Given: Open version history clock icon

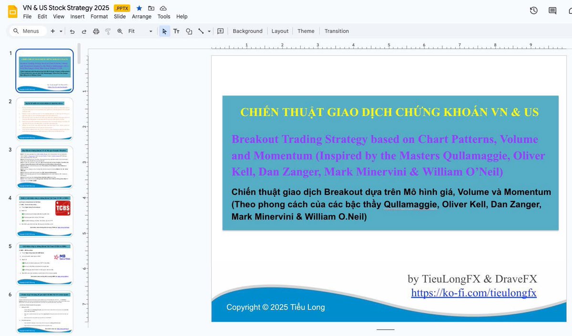Looking at the screenshot, I should (534, 10).
